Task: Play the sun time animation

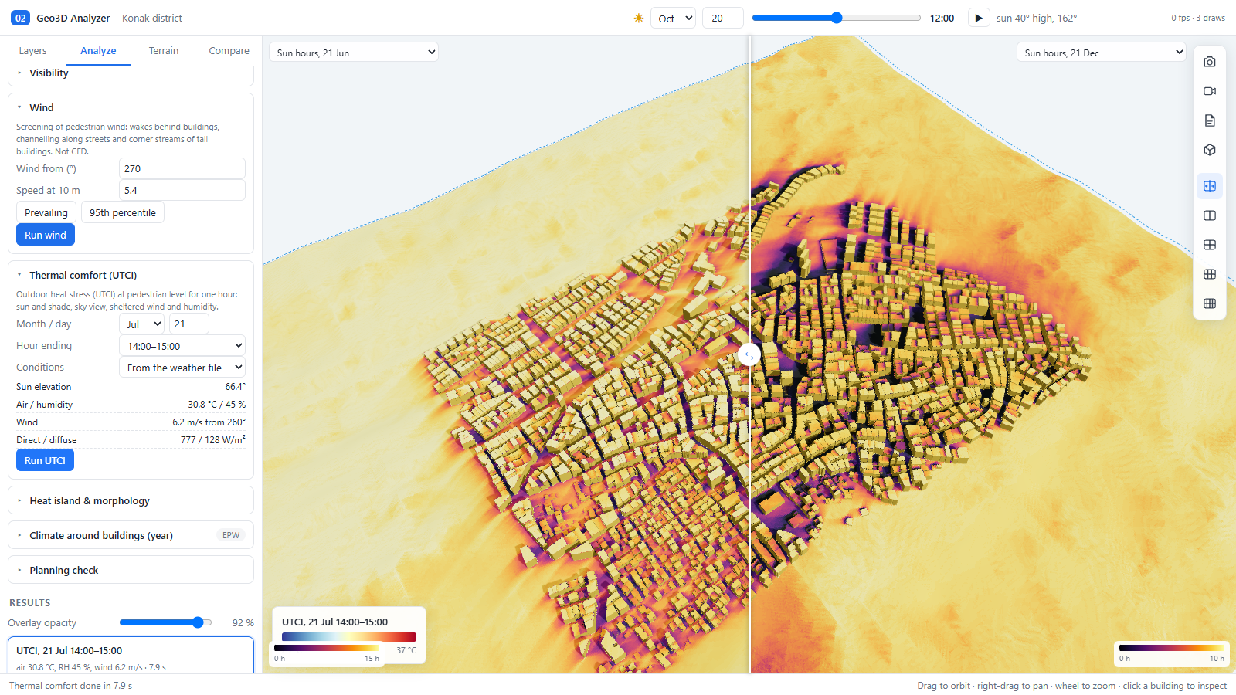Action: click(978, 18)
